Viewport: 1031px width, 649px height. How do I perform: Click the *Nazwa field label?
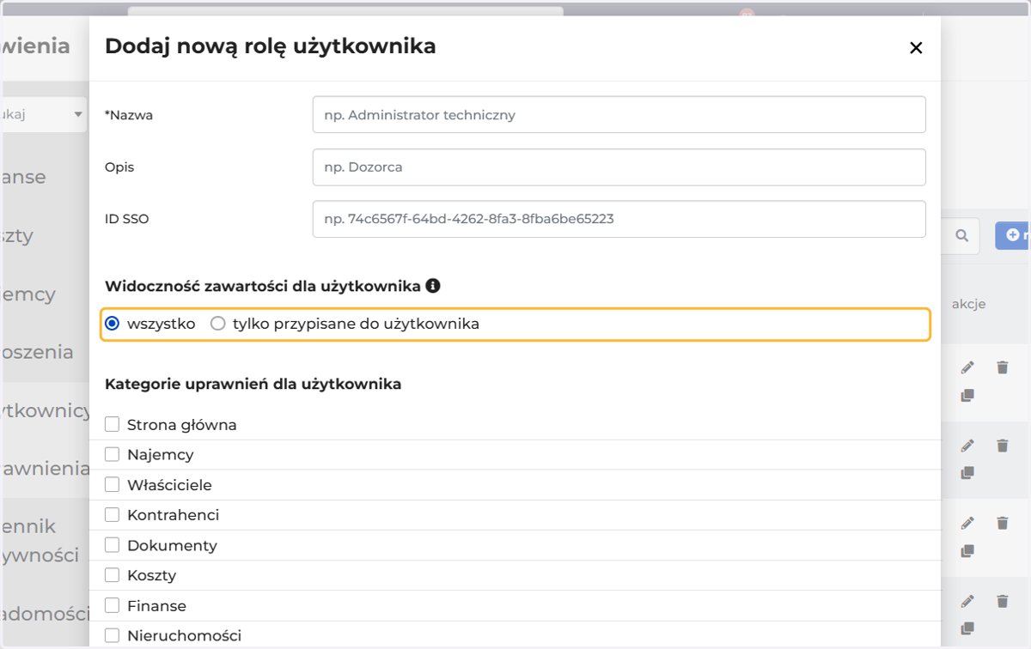coord(129,115)
